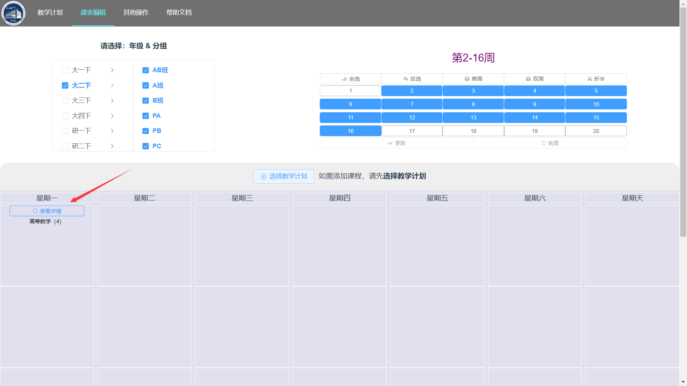Uncheck the A班 group checkbox
This screenshot has width=687, height=386.
coord(146,85)
